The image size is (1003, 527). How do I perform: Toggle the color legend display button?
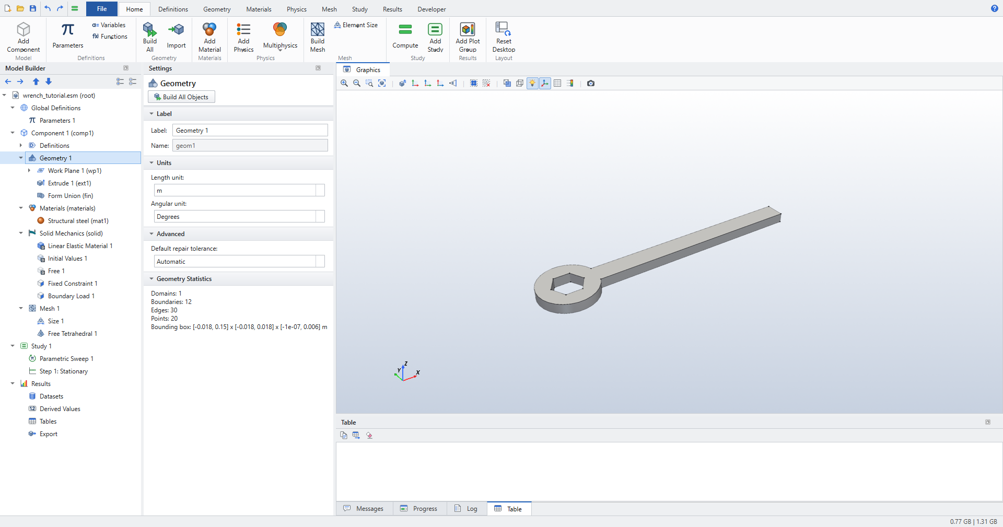pyautogui.click(x=570, y=84)
